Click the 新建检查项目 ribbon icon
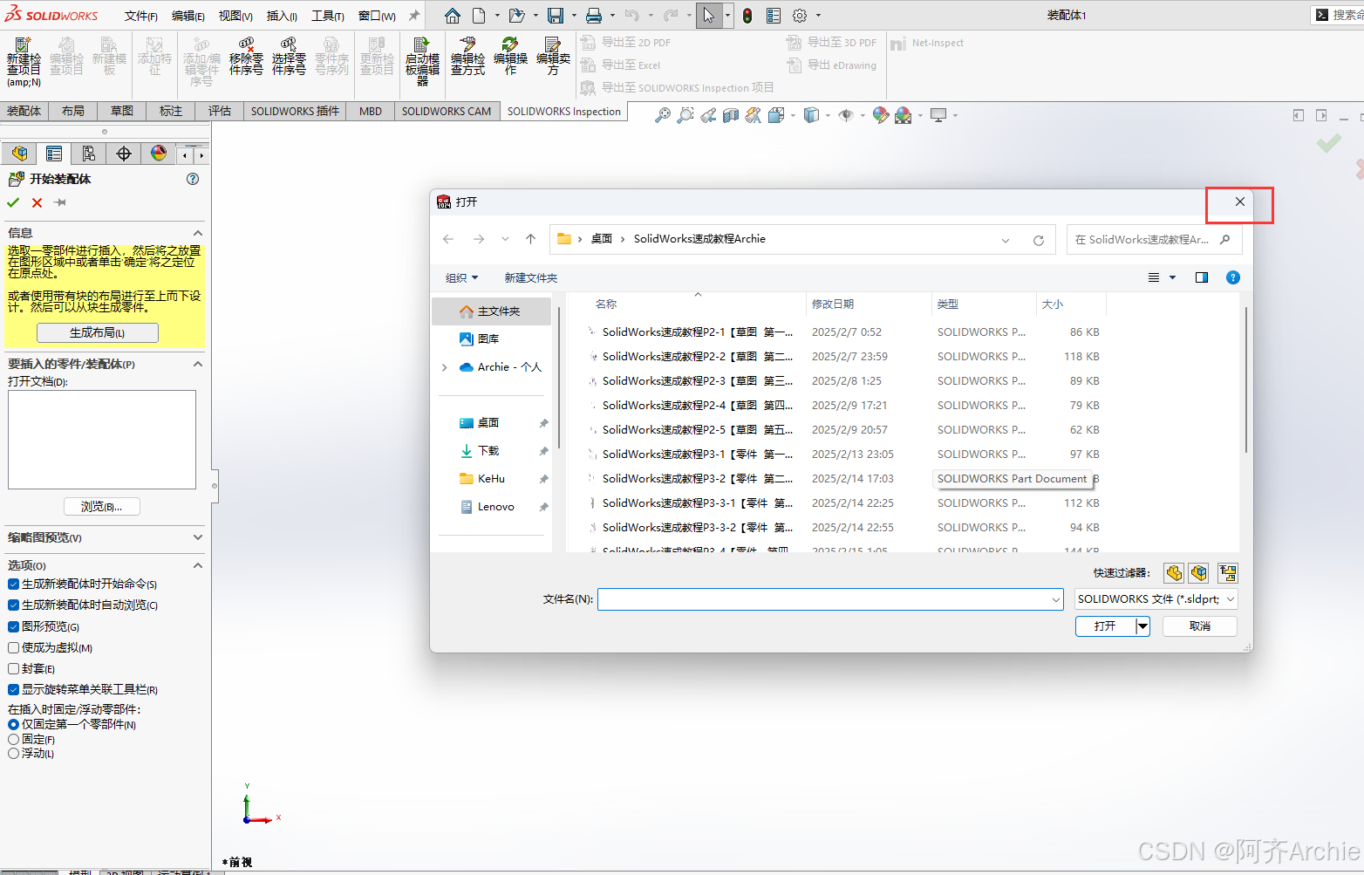 tap(24, 61)
